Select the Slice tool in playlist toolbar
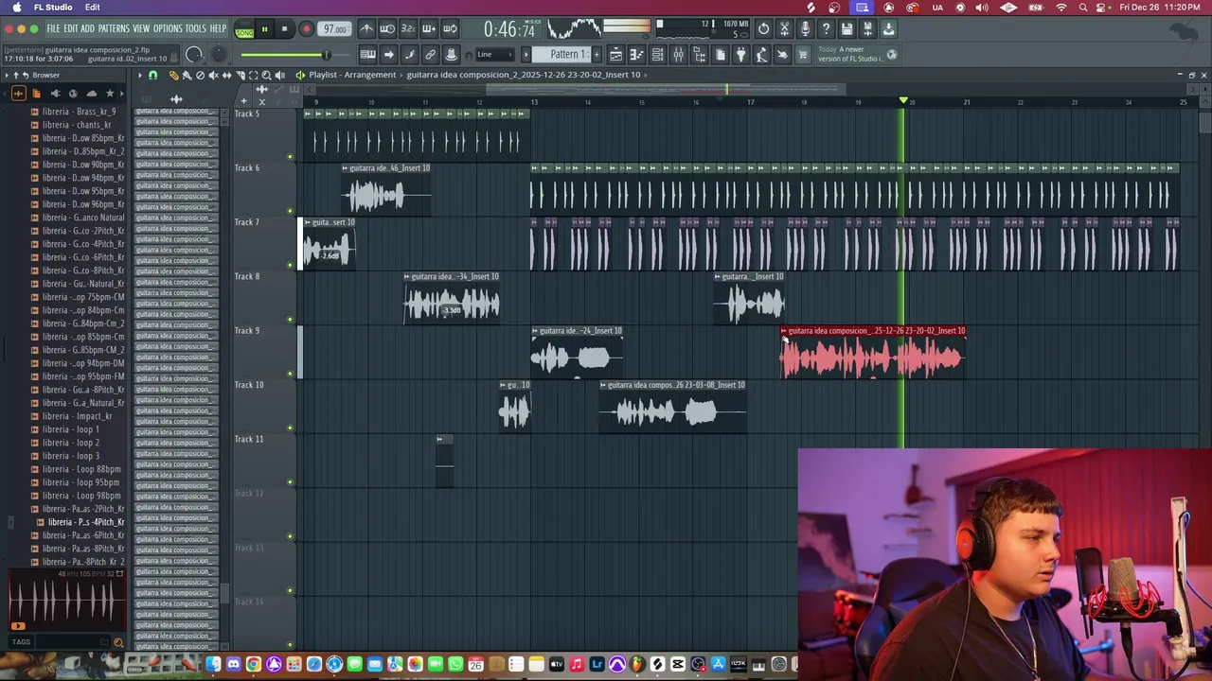This screenshot has width=1212, height=681. [x=240, y=75]
